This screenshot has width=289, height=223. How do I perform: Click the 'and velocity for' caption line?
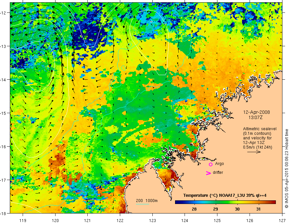(x=257, y=138)
